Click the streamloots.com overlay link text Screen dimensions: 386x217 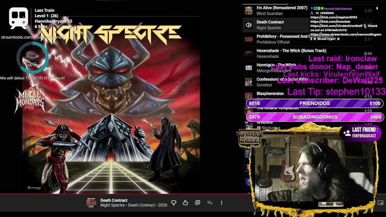32,37
